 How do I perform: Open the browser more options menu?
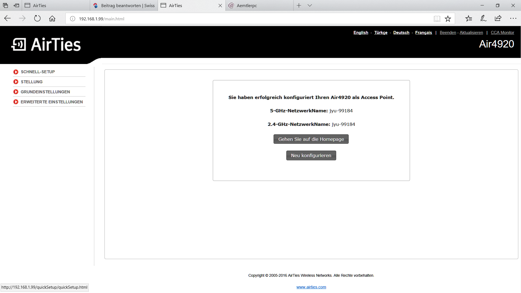[513, 18]
